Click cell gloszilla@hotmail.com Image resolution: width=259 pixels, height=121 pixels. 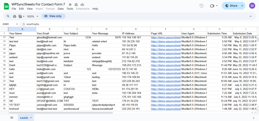[x=50, y=38]
